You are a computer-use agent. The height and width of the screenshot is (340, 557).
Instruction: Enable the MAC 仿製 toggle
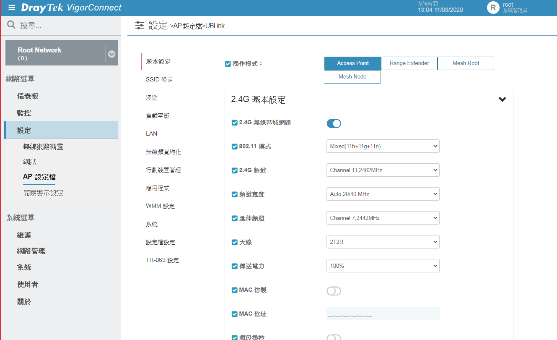334,291
